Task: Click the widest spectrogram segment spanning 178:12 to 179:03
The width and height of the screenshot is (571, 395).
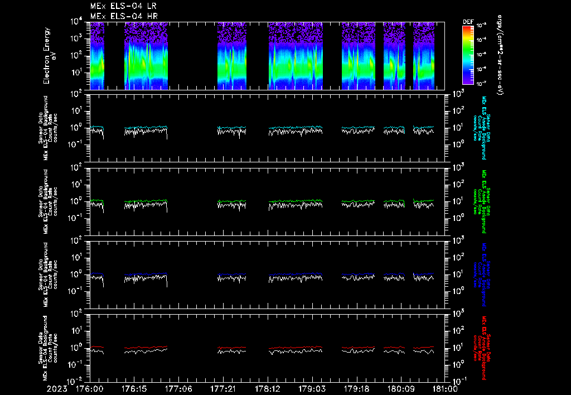Action: click(296, 56)
